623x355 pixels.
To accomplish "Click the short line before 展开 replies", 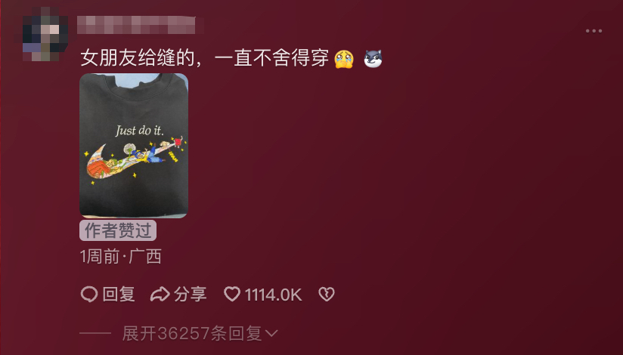I will (x=95, y=334).
